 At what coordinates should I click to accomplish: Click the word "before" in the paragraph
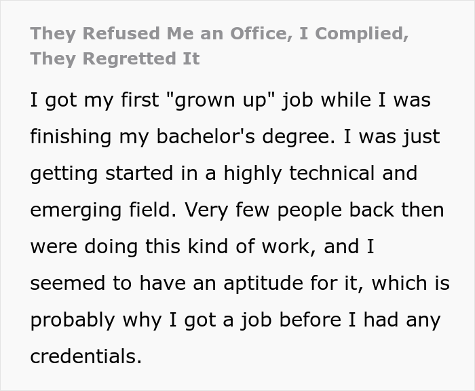tap(325, 320)
